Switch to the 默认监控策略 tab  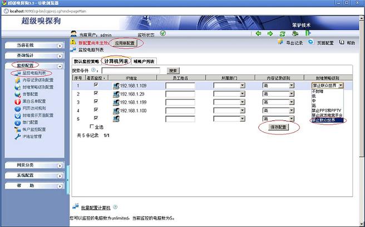[x=86, y=61]
